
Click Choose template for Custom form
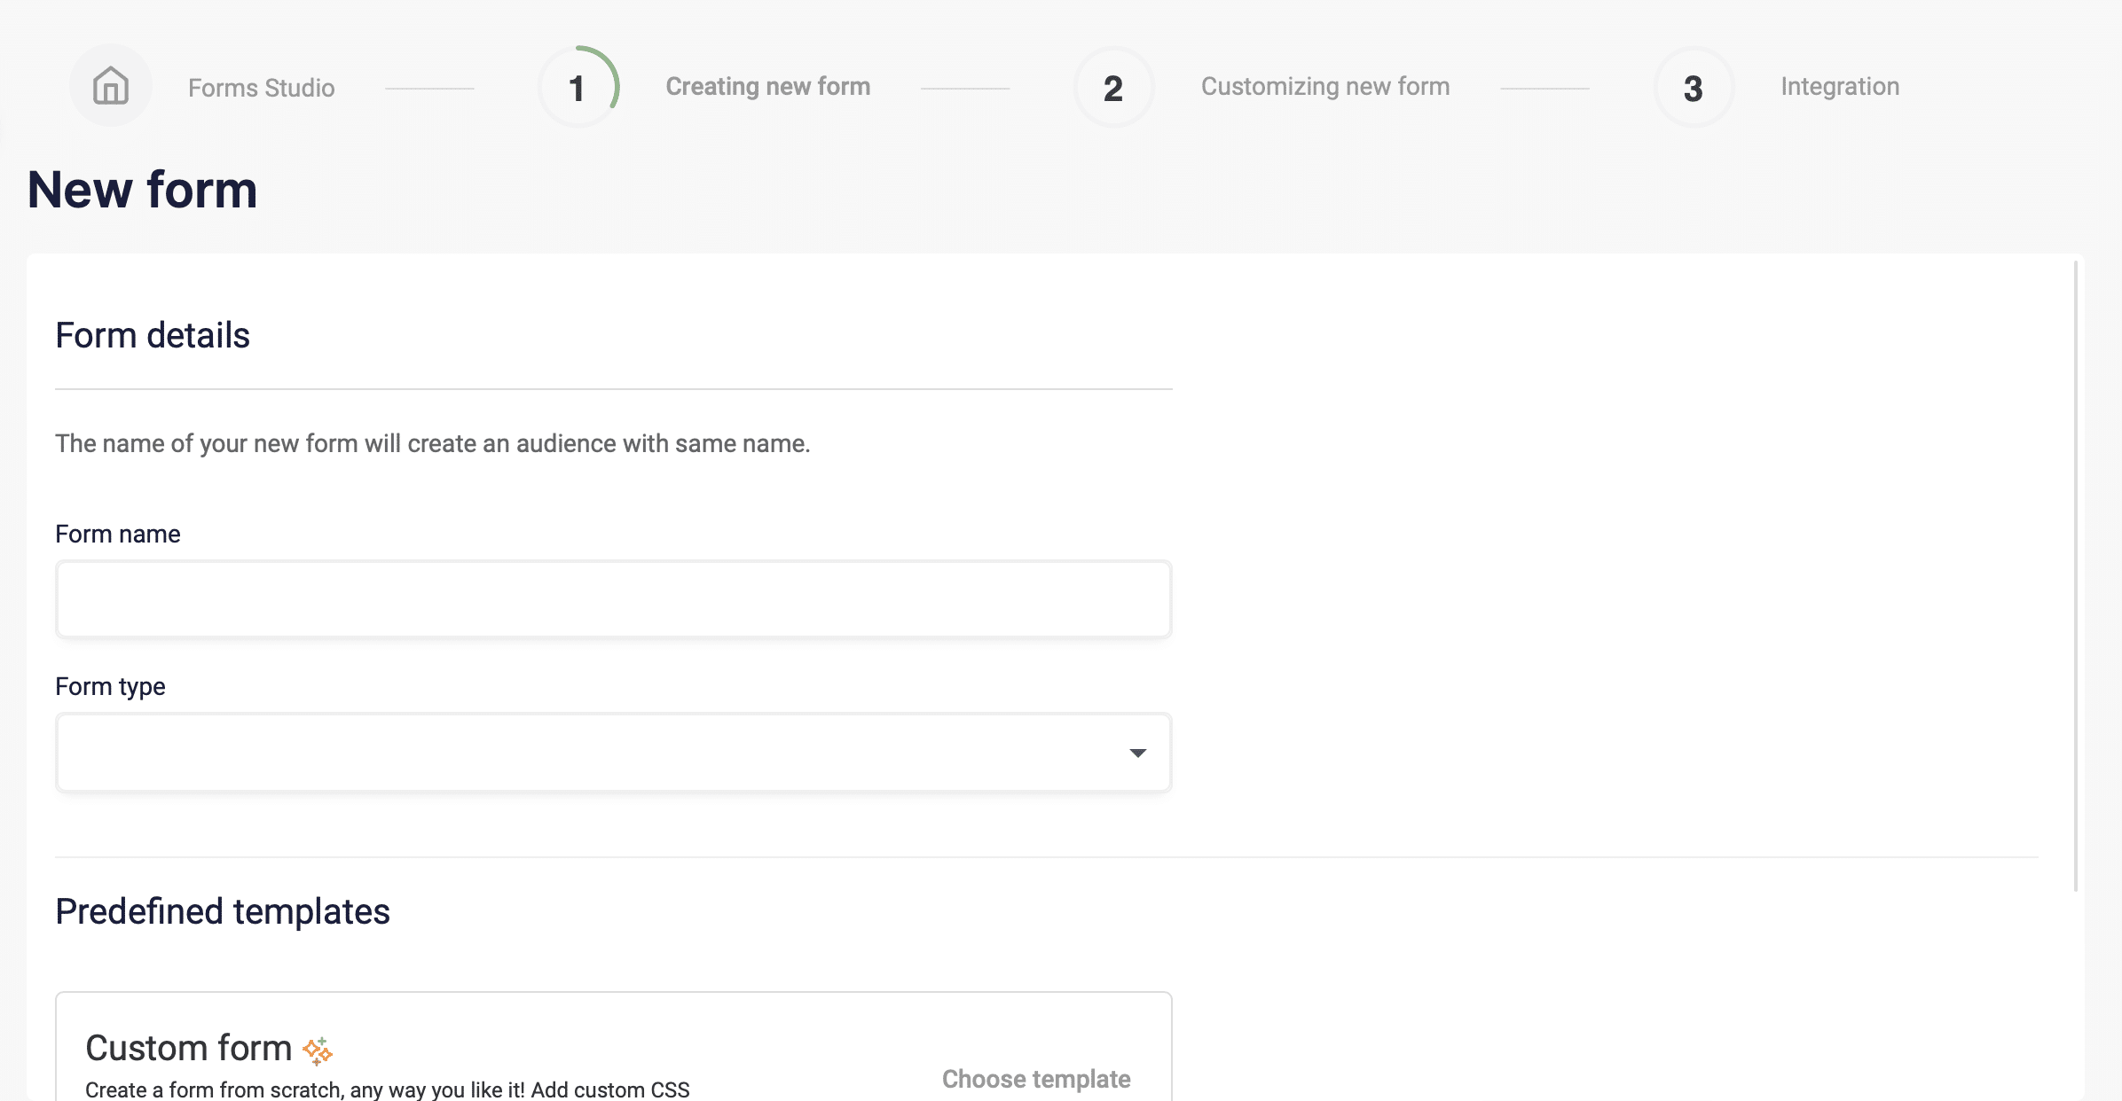1036,1079
